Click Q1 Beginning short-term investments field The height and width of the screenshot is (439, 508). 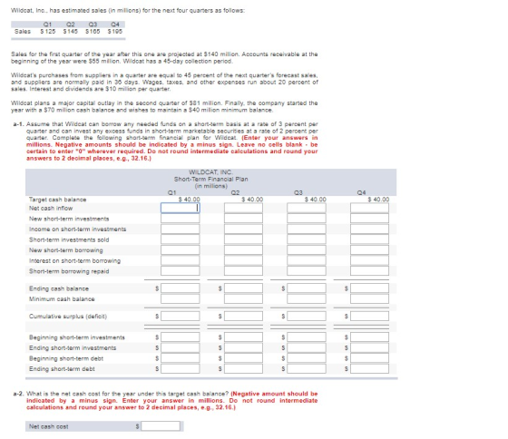[181, 337]
